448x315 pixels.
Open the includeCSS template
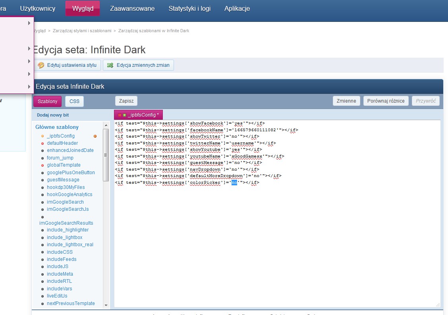click(x=60, y=252)
